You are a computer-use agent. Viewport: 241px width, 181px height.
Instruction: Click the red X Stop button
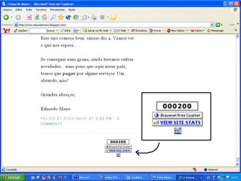click(x=29, y=17)
